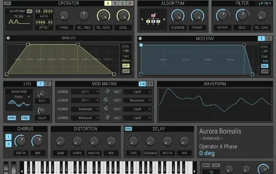
Task: Click the Filter Vel. Sens button
Action: [x=262, y=27]
